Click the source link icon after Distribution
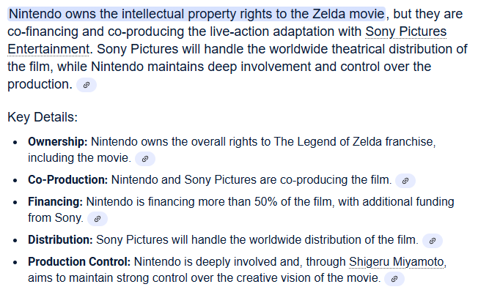The image size is (478, 295). [433, 240]
